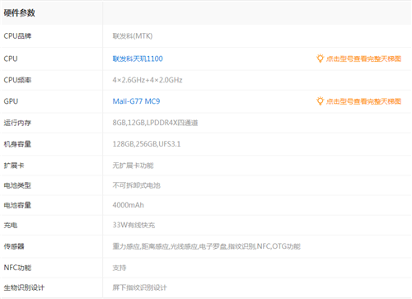Click the CPU品牌 label

tap(17, 36)
